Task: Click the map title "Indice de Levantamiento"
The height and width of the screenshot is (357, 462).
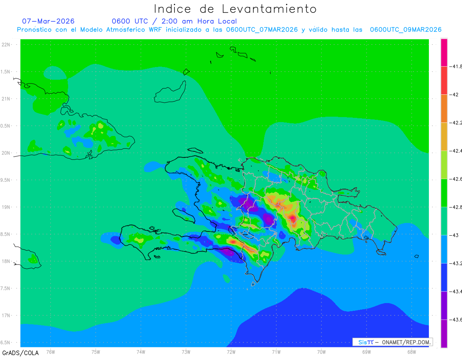Action: pos(235,8)
